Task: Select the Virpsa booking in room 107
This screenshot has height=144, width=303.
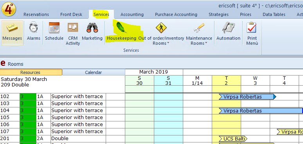Action: pyautogui.click(x=290, y=132)
